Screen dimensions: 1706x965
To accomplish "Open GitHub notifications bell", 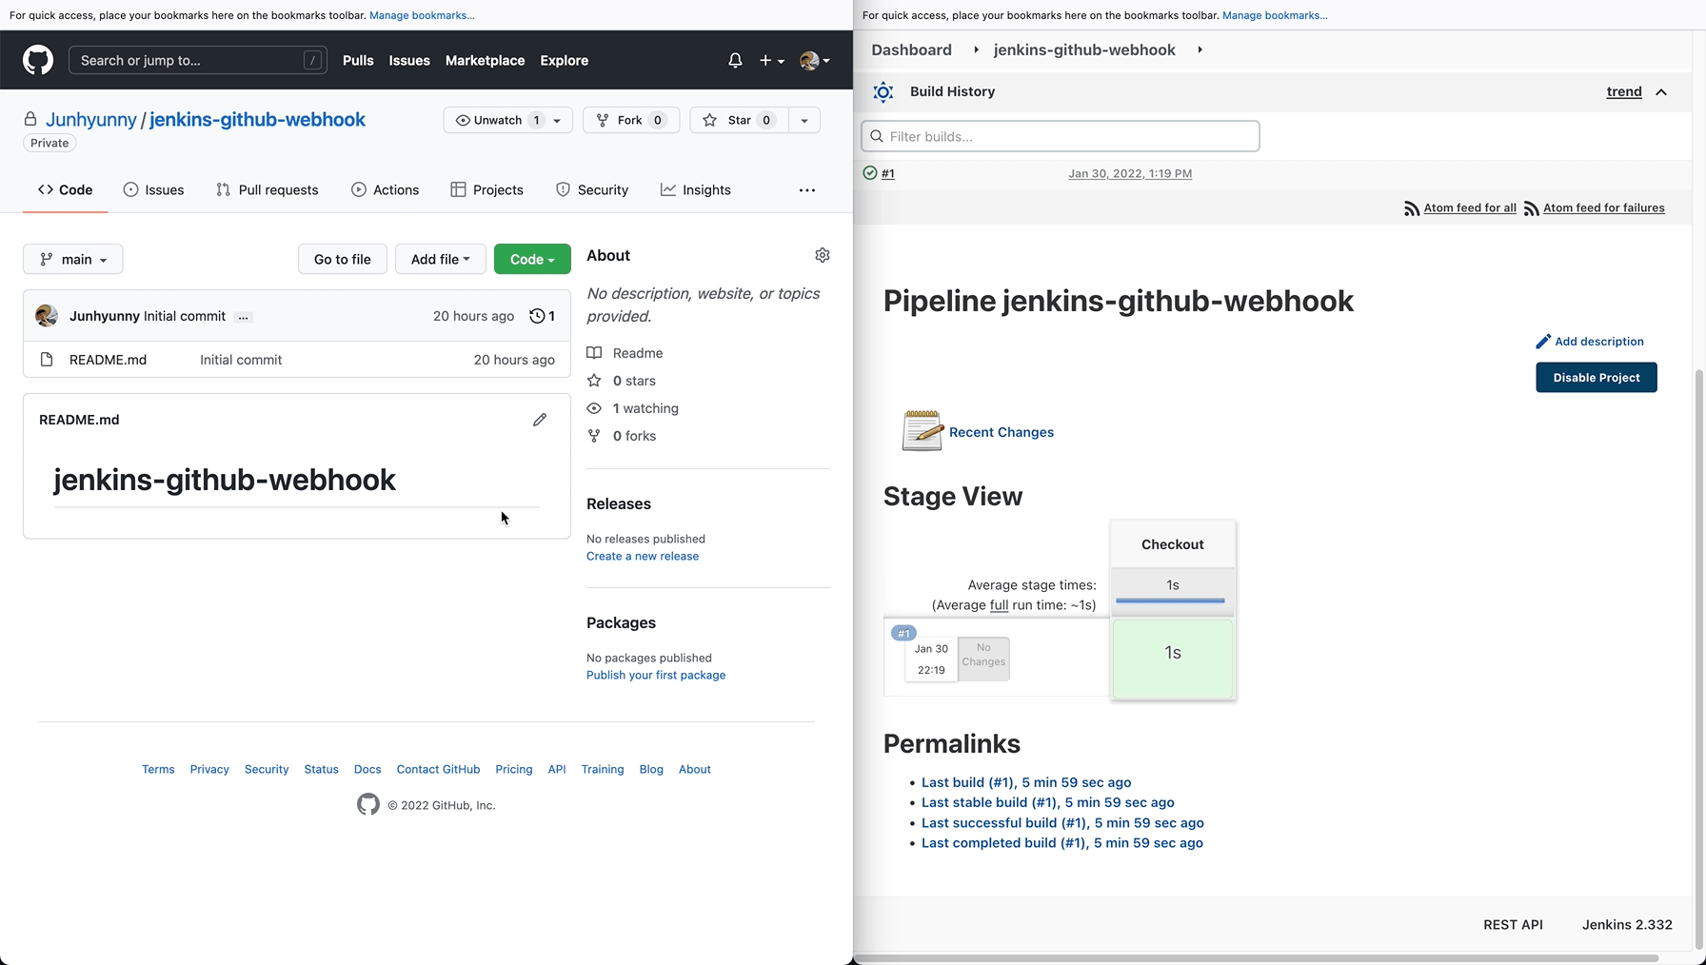I will click(735, 60).
